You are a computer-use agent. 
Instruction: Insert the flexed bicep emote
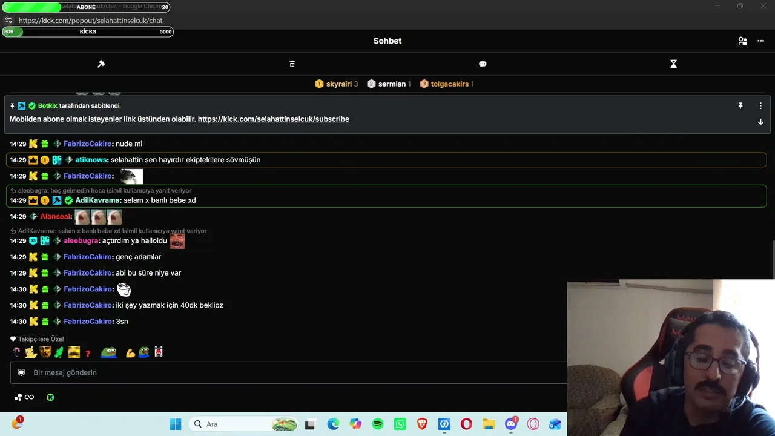tap(130, 353)
